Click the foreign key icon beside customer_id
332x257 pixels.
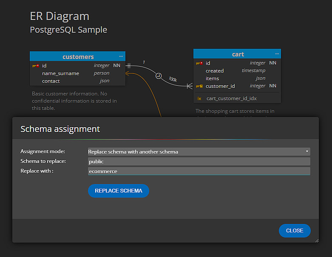tap(199, 86)
